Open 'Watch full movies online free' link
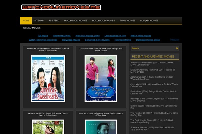This screenshot has width=202, height=134. [x=43, y=40]
